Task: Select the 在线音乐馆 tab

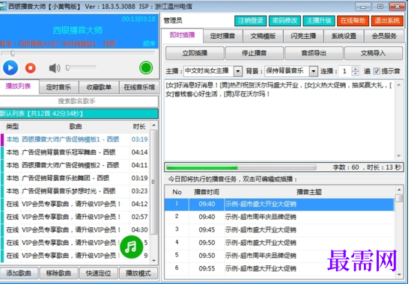Action: coord(139,87)
